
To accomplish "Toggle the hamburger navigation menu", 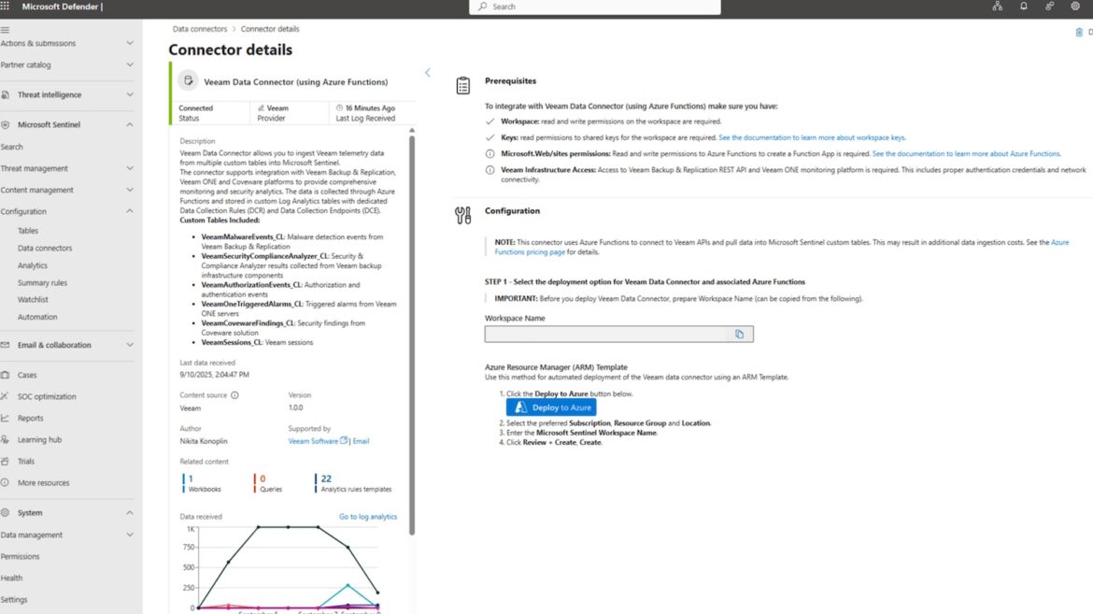I will coord(6,30).
